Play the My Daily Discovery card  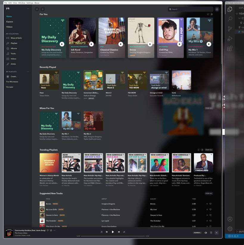click(62, 44)
